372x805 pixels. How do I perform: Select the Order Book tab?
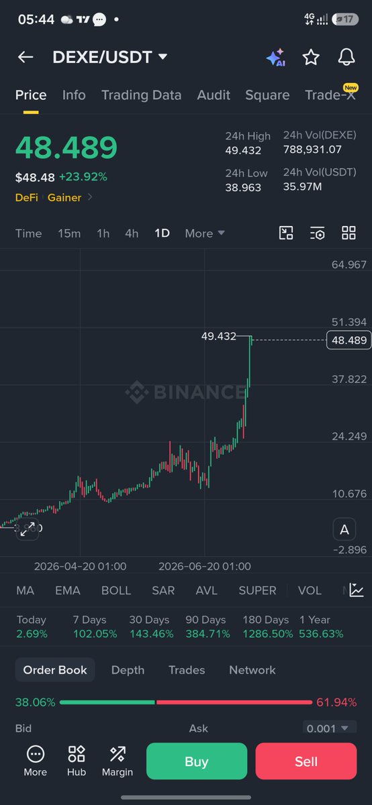click(x=55, y=669)
